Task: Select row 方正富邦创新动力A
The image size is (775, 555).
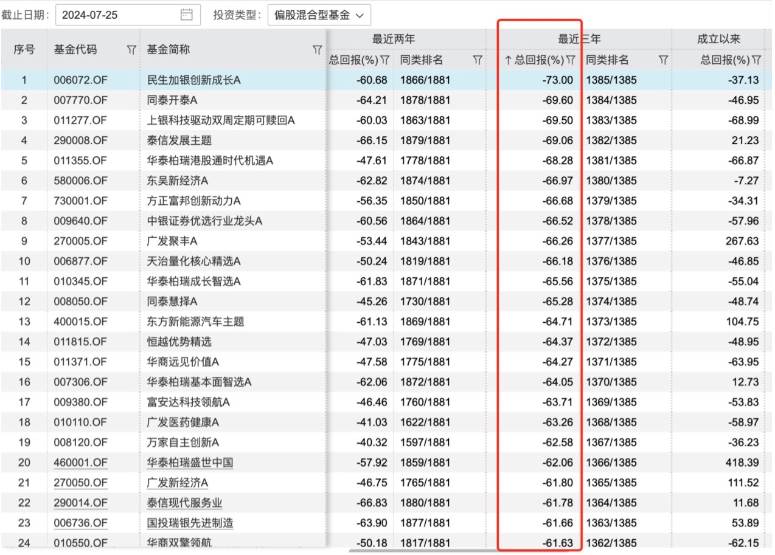Action: (x=386, y=201)
